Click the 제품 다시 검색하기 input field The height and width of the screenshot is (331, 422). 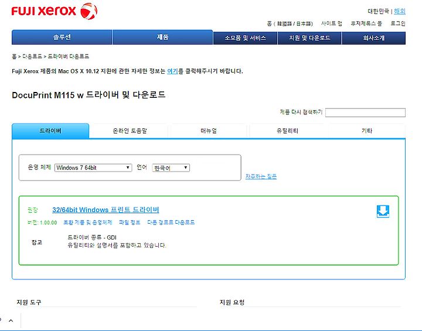pos(365,112)
